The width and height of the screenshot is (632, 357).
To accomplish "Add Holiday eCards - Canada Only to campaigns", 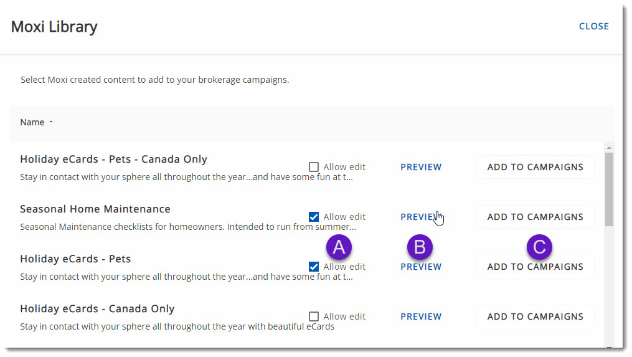I will click(535, 317).
